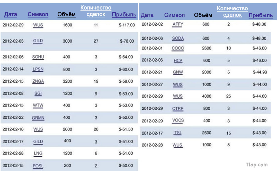Open the AFFY symbol link
This screenshot has width=277, height=171.
tap(178, 24)
